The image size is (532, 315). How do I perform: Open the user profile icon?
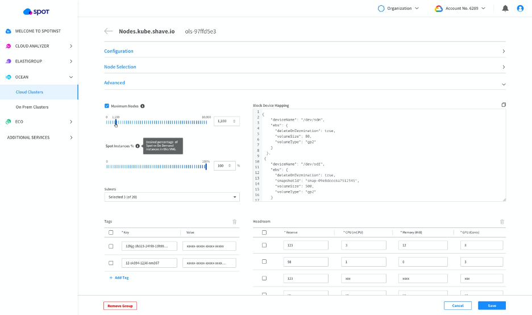tap(520, 9)
